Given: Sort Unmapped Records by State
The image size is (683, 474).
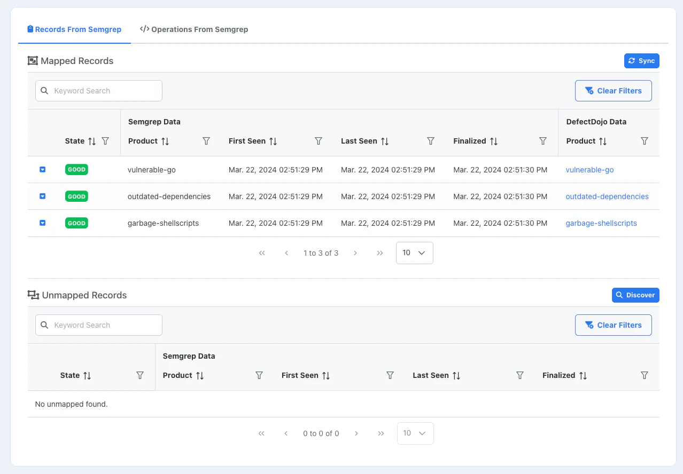Looking at the screenshot, I should 87,375.
